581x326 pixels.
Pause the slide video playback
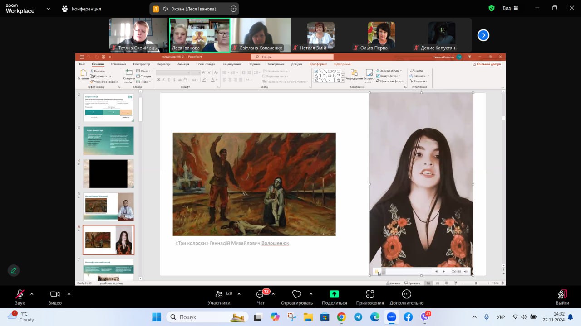377,272
